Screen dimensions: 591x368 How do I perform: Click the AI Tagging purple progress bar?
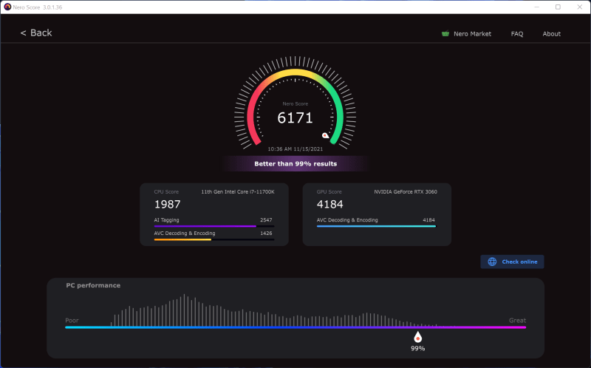(214, 226)
